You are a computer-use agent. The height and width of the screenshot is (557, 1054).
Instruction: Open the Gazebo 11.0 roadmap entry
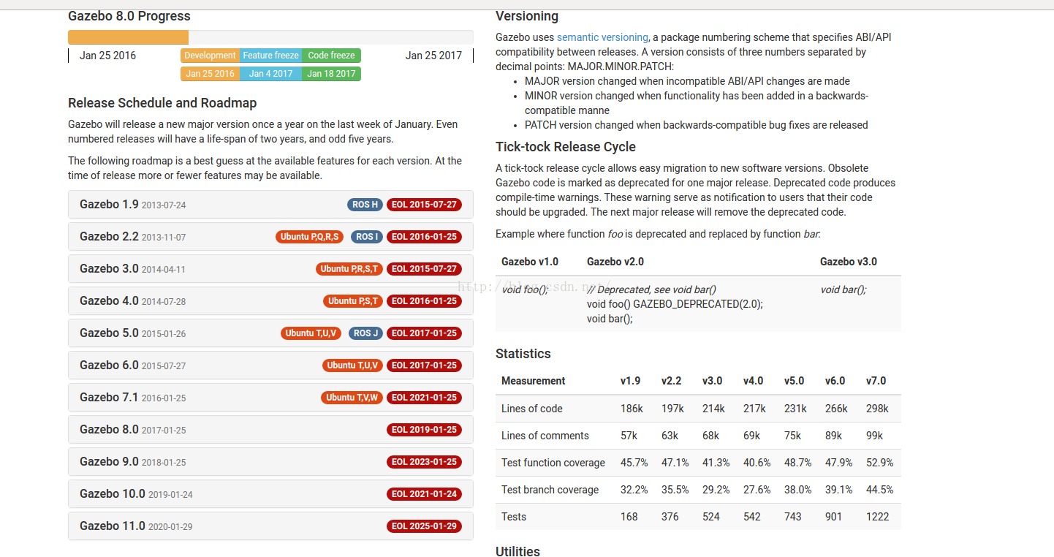(x=270, y=526)
